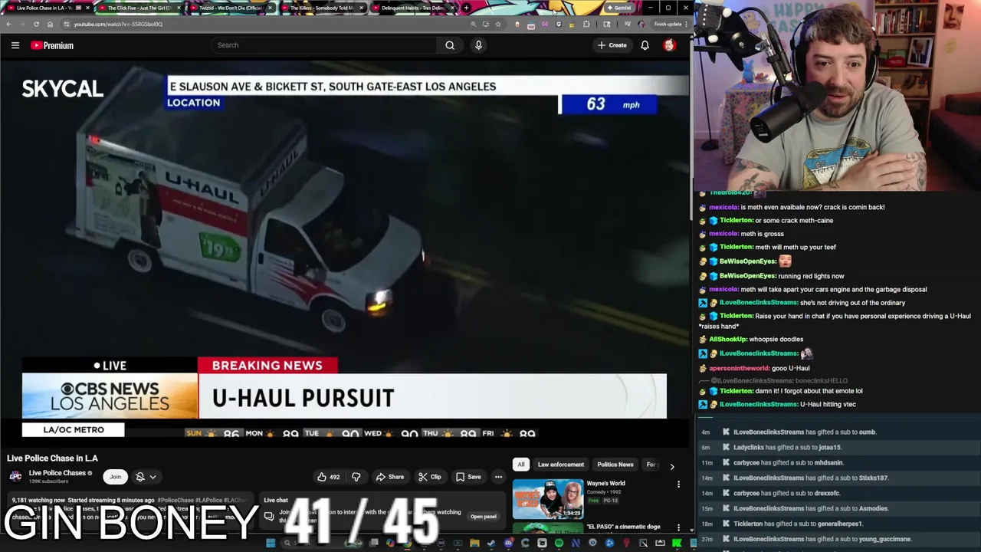Click the browser home icon

(x=50, y=24)
